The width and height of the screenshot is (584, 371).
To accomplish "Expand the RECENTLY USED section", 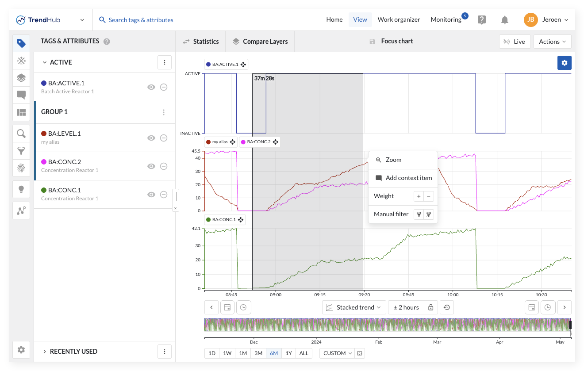I will [73, 352].
